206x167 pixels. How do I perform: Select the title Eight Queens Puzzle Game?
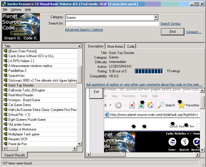(27, 120)
